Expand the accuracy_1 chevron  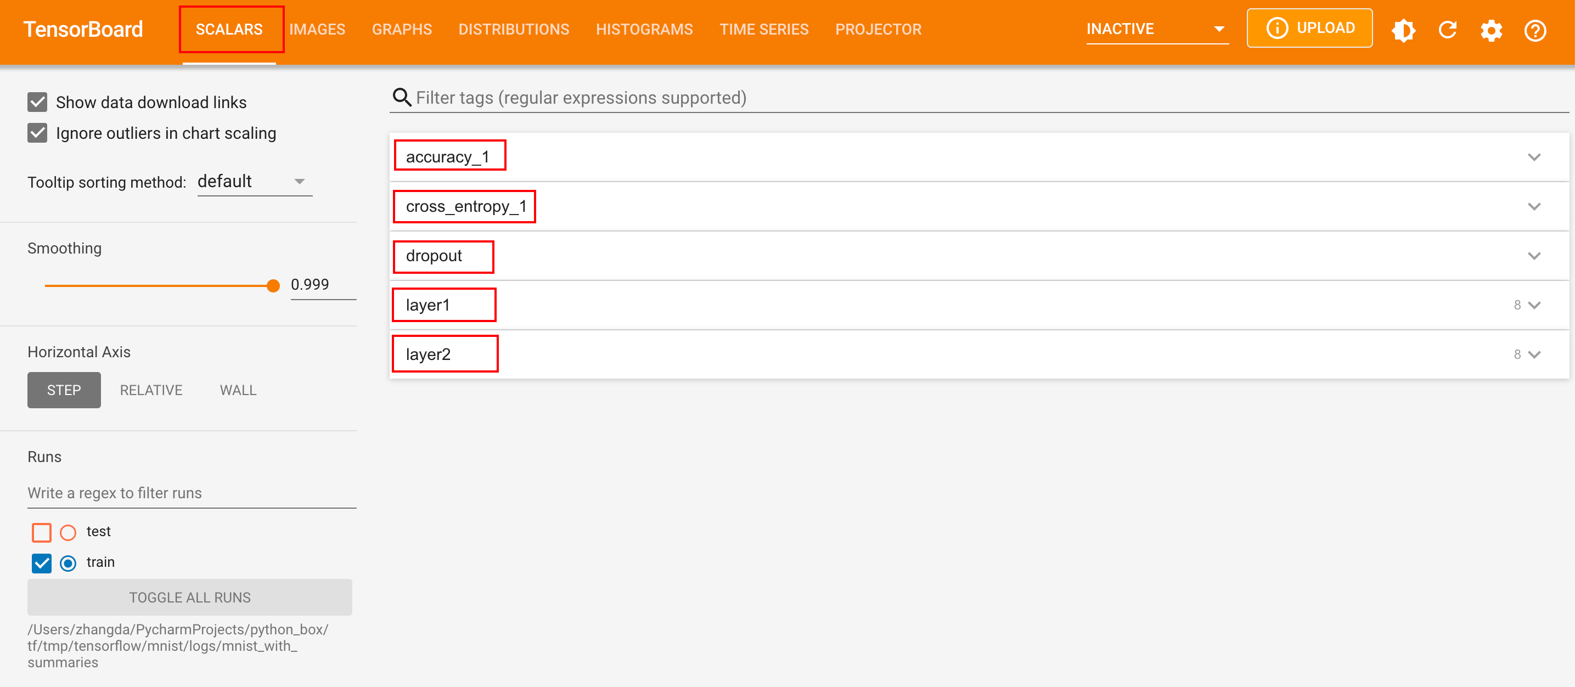click(x=1533, y=157)
